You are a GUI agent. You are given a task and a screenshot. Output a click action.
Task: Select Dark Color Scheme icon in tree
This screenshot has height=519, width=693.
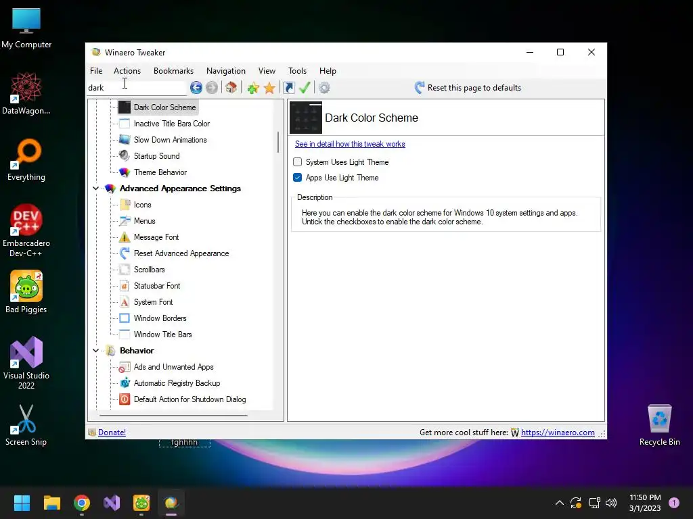click(x=125, y=107)
